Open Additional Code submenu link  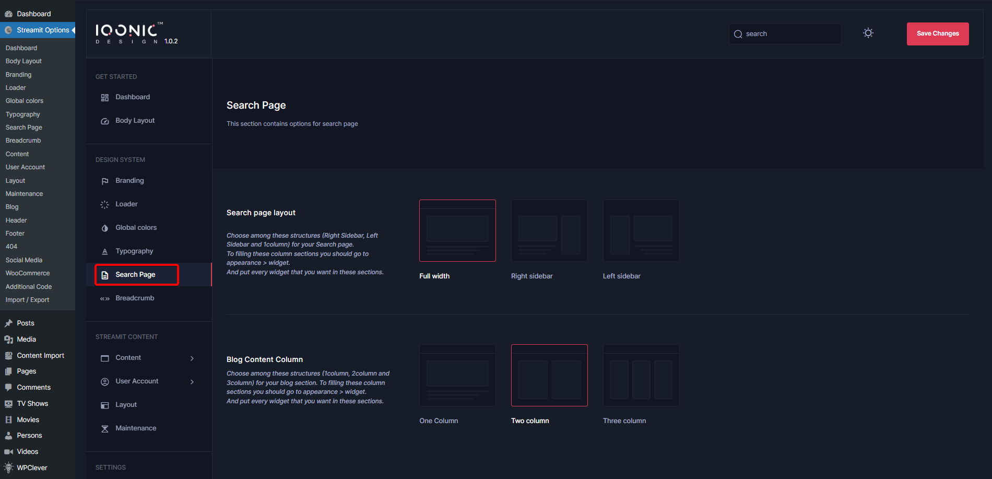[x=29, y=287]
